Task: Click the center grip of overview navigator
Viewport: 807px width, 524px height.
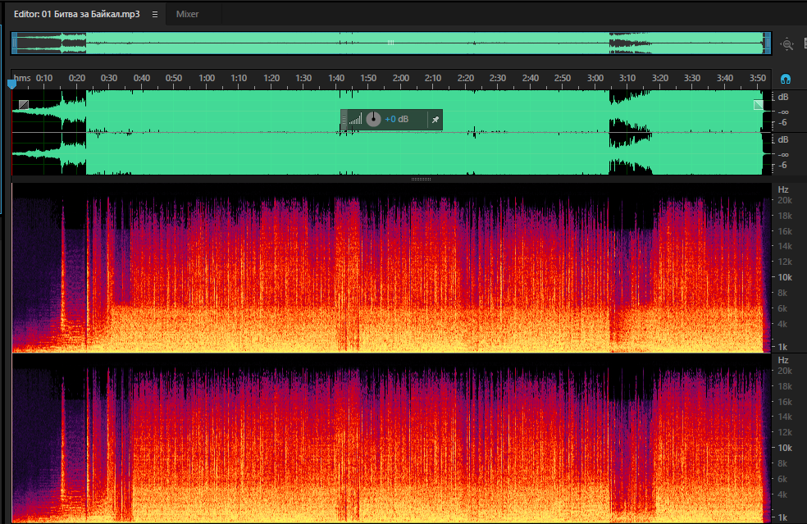Action: click(390, 43)
